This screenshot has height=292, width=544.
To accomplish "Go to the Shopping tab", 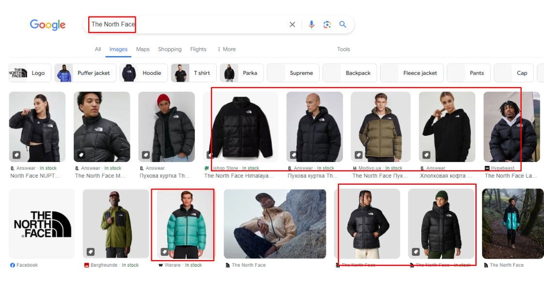I will [170, 49].
